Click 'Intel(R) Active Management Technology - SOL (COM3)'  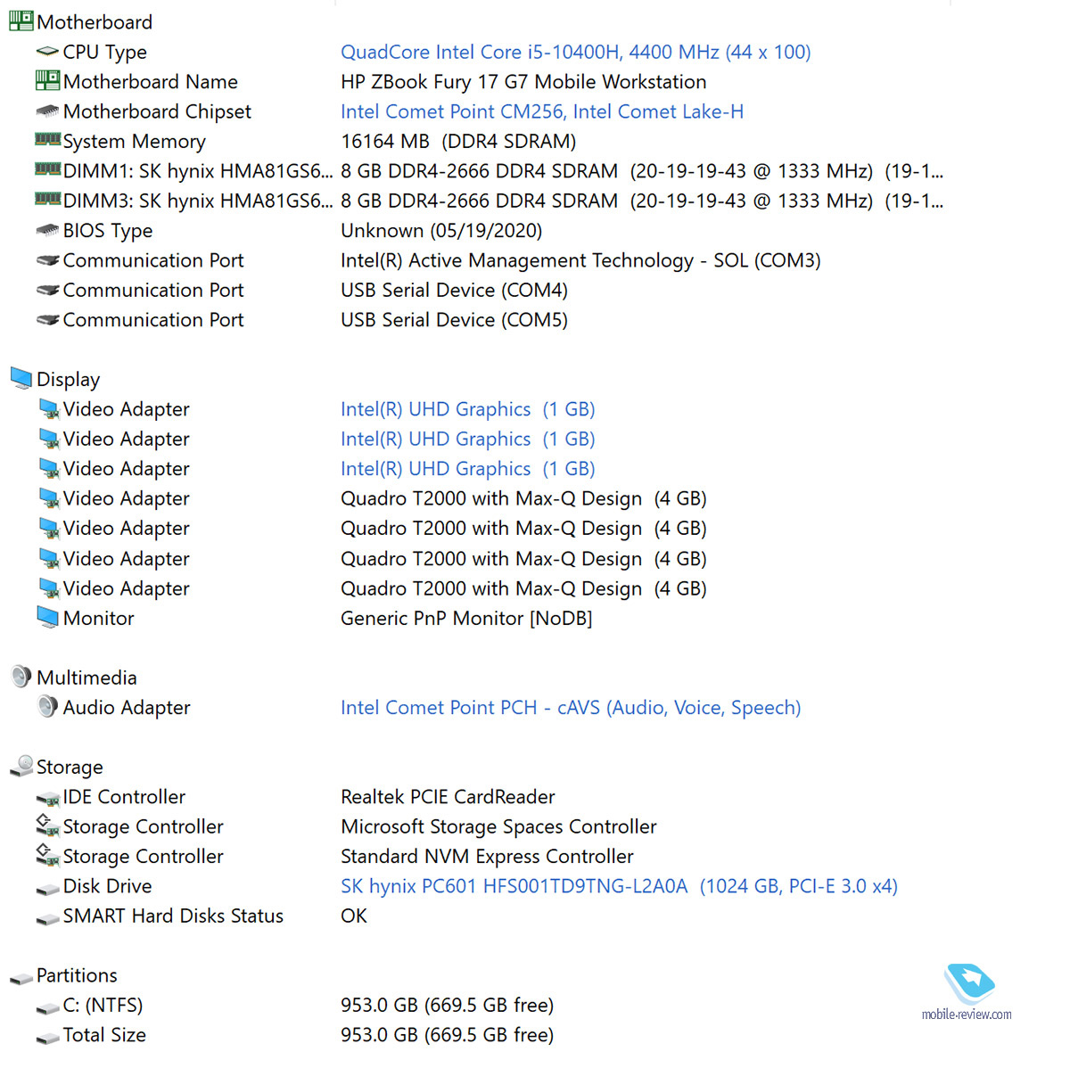point(580,260)
